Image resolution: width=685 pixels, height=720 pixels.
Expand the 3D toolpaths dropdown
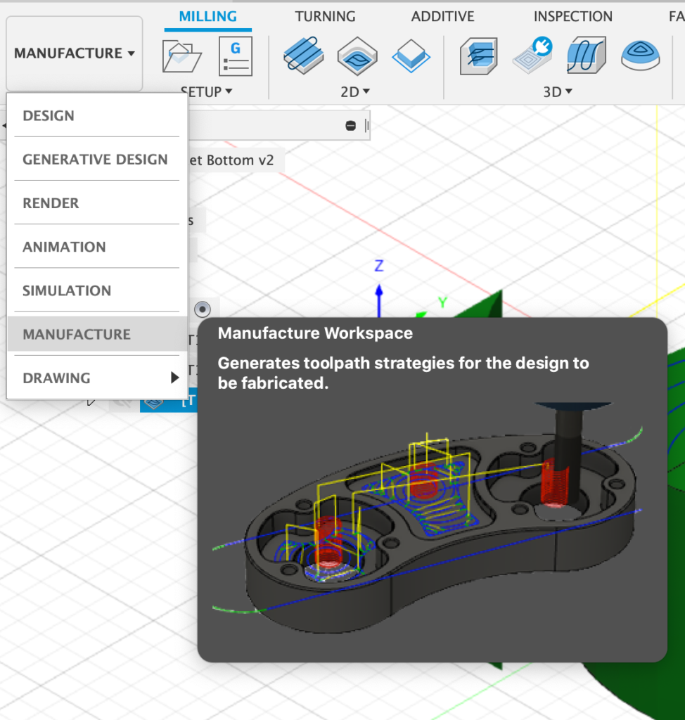point(558,91)
